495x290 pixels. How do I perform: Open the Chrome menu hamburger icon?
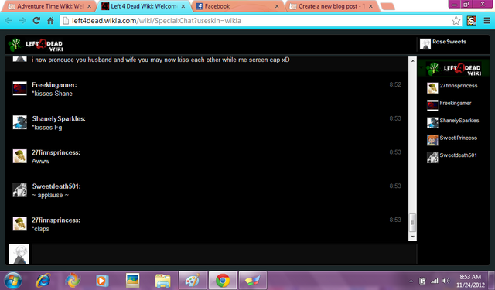tap(486, 21)
